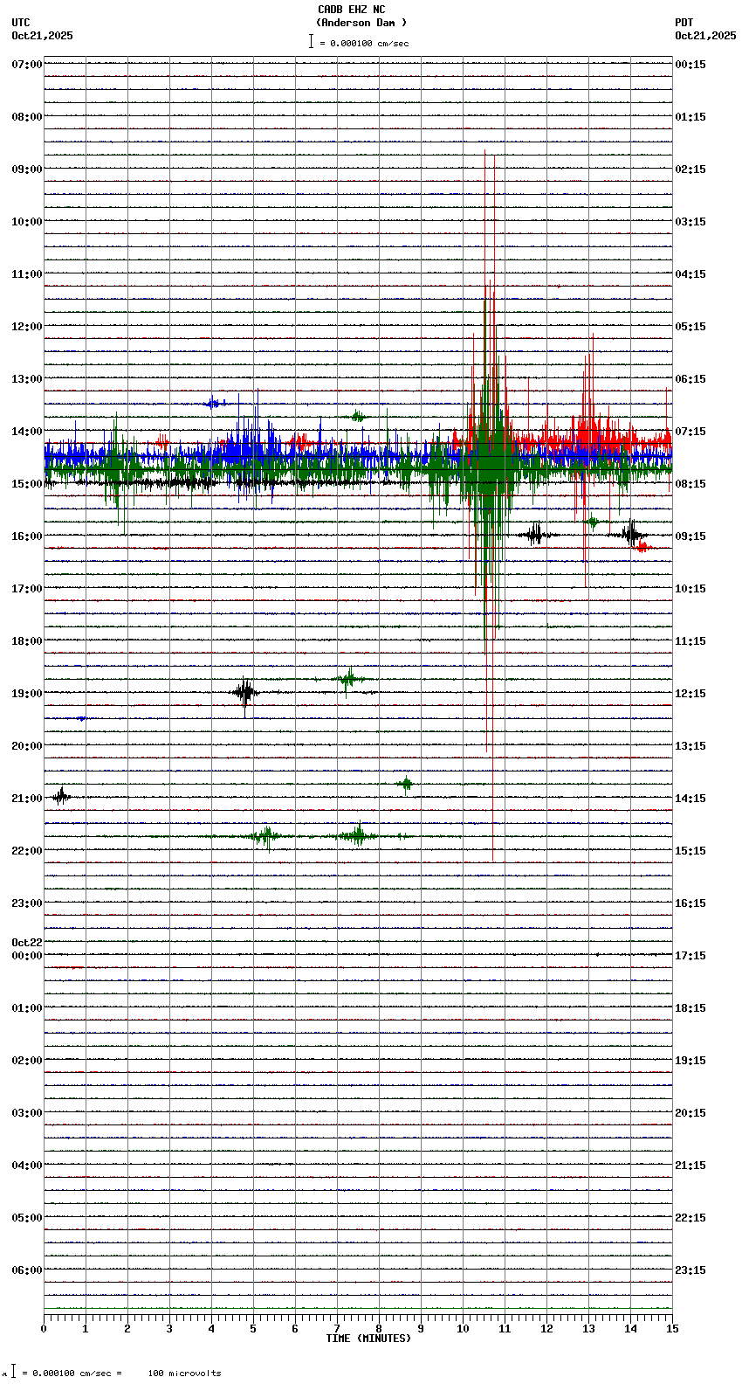Click the '01:00' UTC time label
This screenshot has width=742, height=1384.
point(27,1008)
